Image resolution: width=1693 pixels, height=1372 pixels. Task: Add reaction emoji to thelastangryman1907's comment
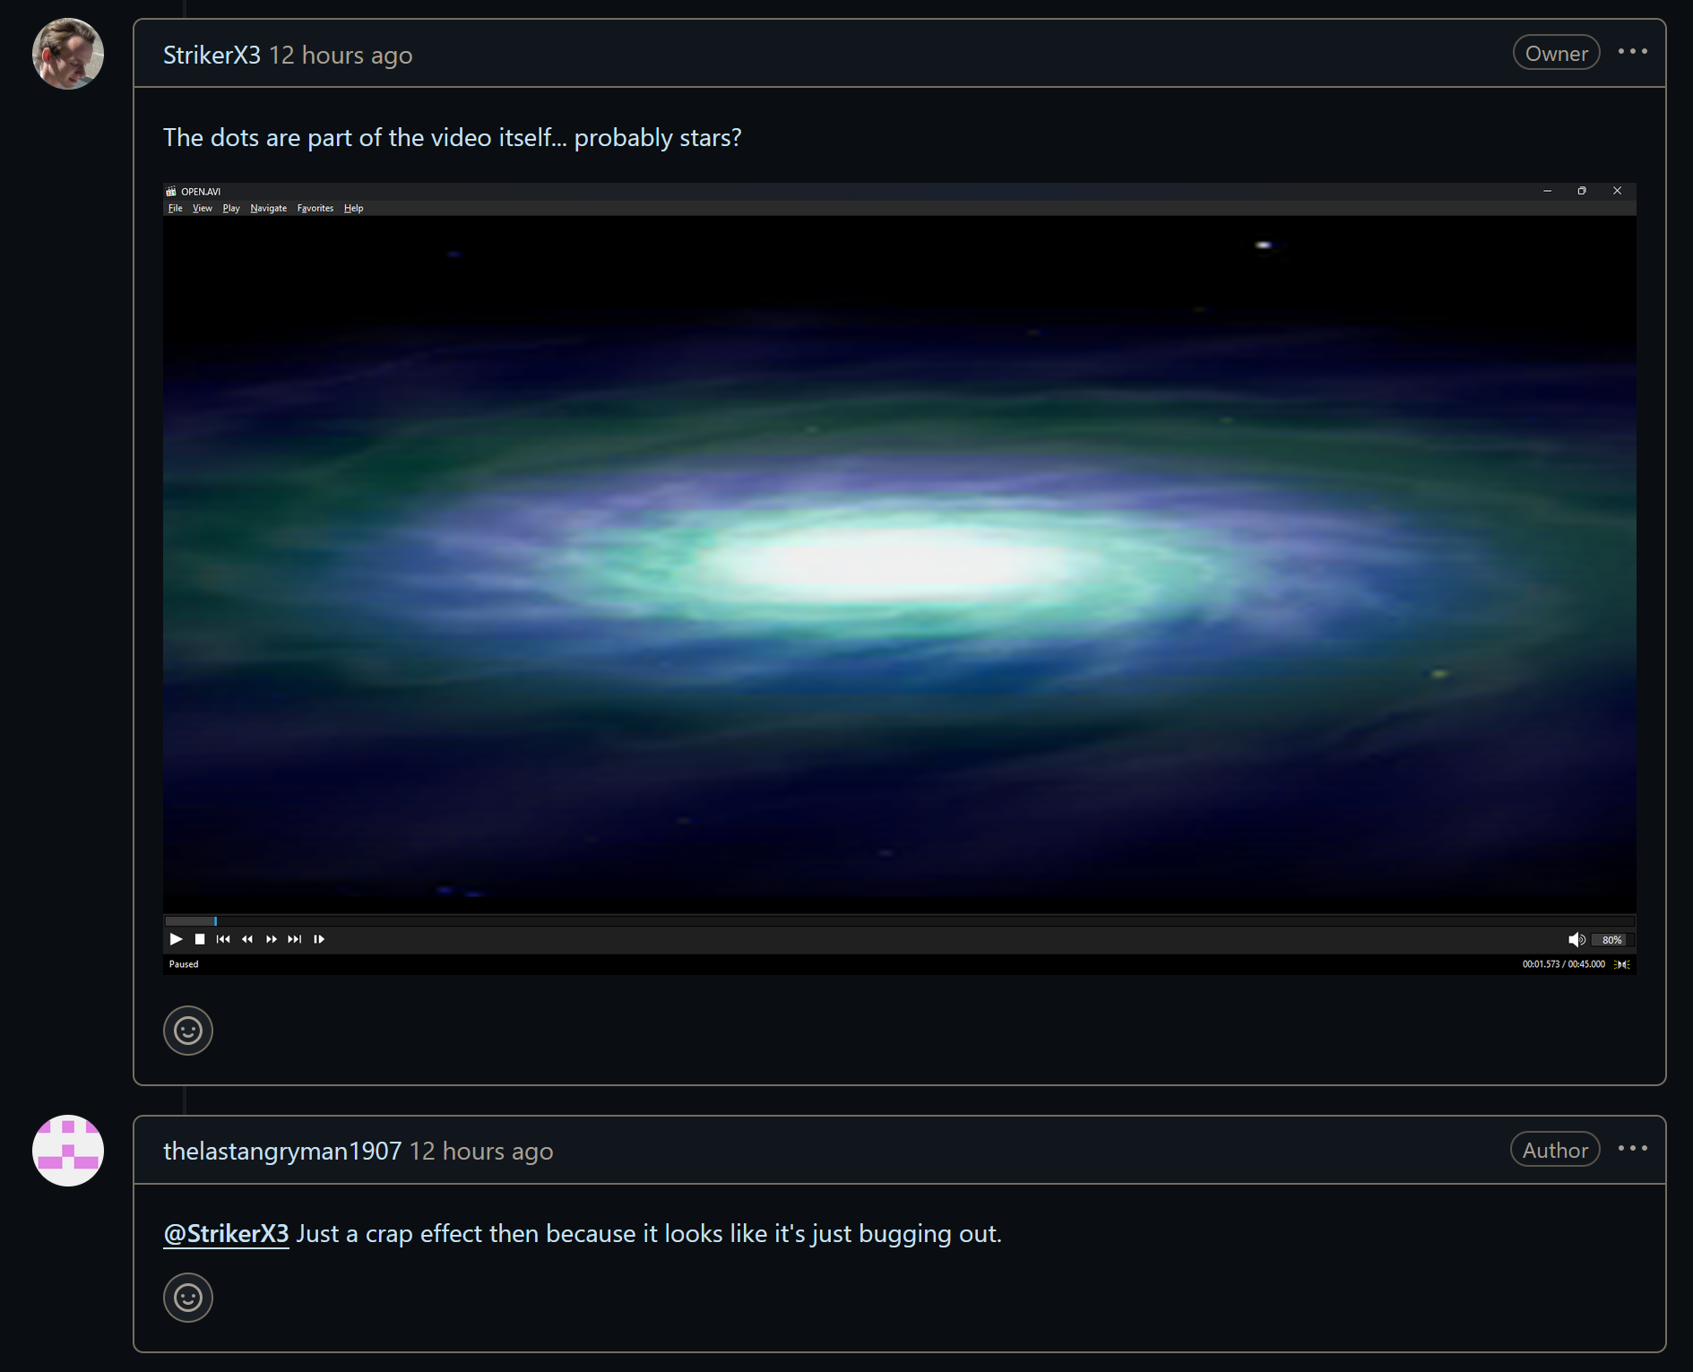pyautogui.click(x=188, y=1298)
